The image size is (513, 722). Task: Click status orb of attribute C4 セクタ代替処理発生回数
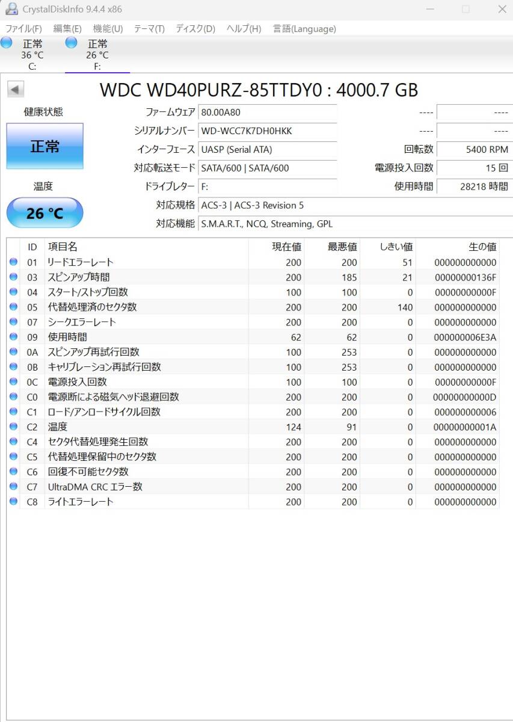13,442
